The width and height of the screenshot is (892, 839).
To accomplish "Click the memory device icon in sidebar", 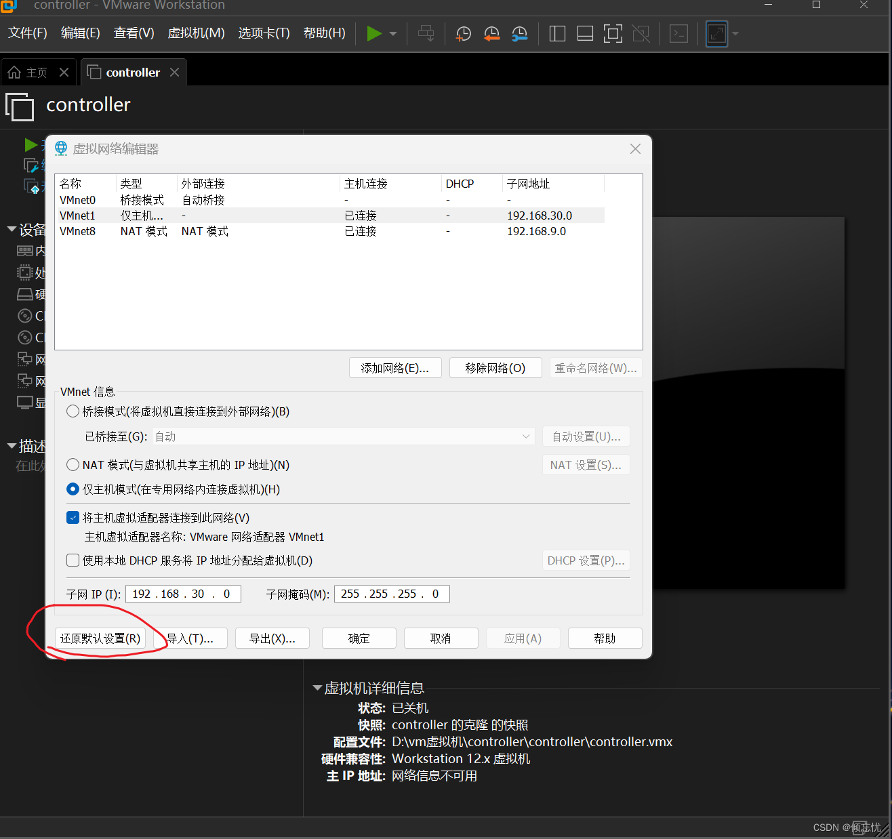I will point(24,251).
